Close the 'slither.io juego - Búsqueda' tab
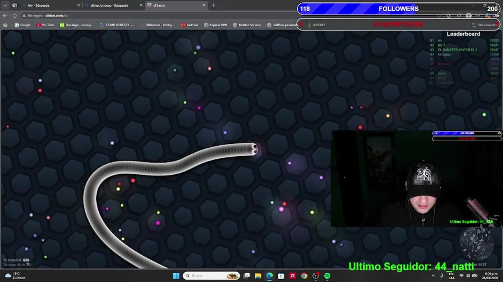The image size is (503, 282). point(141,5)
